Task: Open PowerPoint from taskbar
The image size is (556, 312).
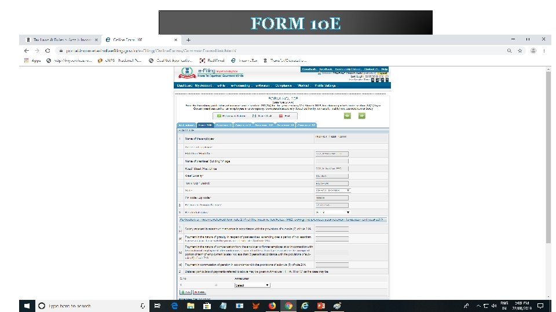Action: 321,306
